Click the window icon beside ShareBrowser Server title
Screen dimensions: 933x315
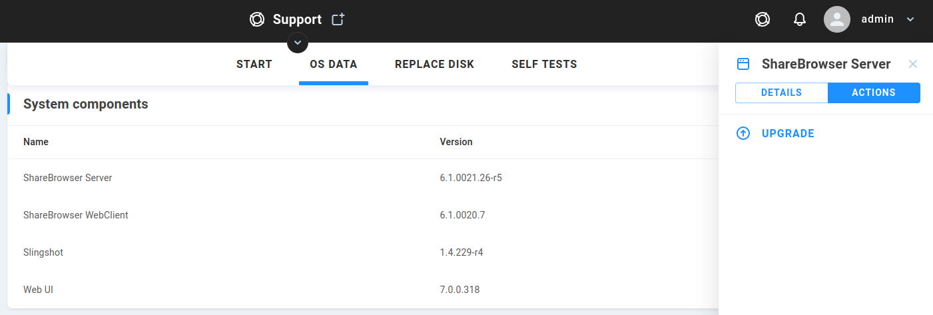click(x=743, y=64)
